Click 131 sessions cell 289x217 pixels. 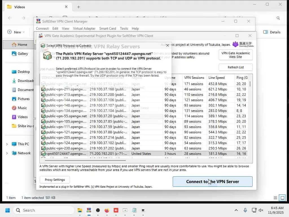click(194, 110)
